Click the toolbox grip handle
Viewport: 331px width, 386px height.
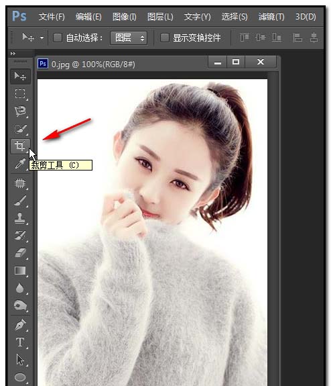click(20, 61)
